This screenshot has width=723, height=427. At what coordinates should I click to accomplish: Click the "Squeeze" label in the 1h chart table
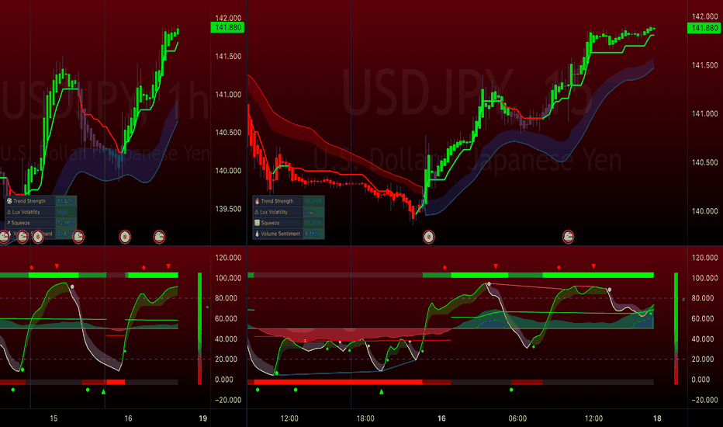pos(21,223)
